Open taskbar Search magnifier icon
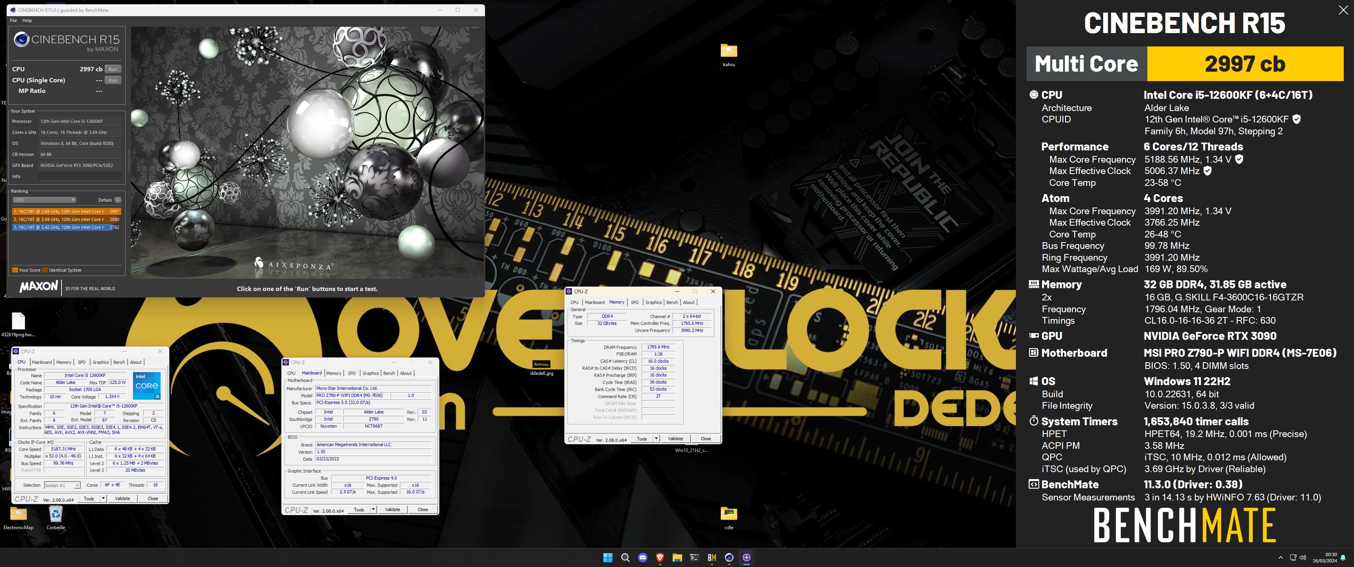 [625, 558]
